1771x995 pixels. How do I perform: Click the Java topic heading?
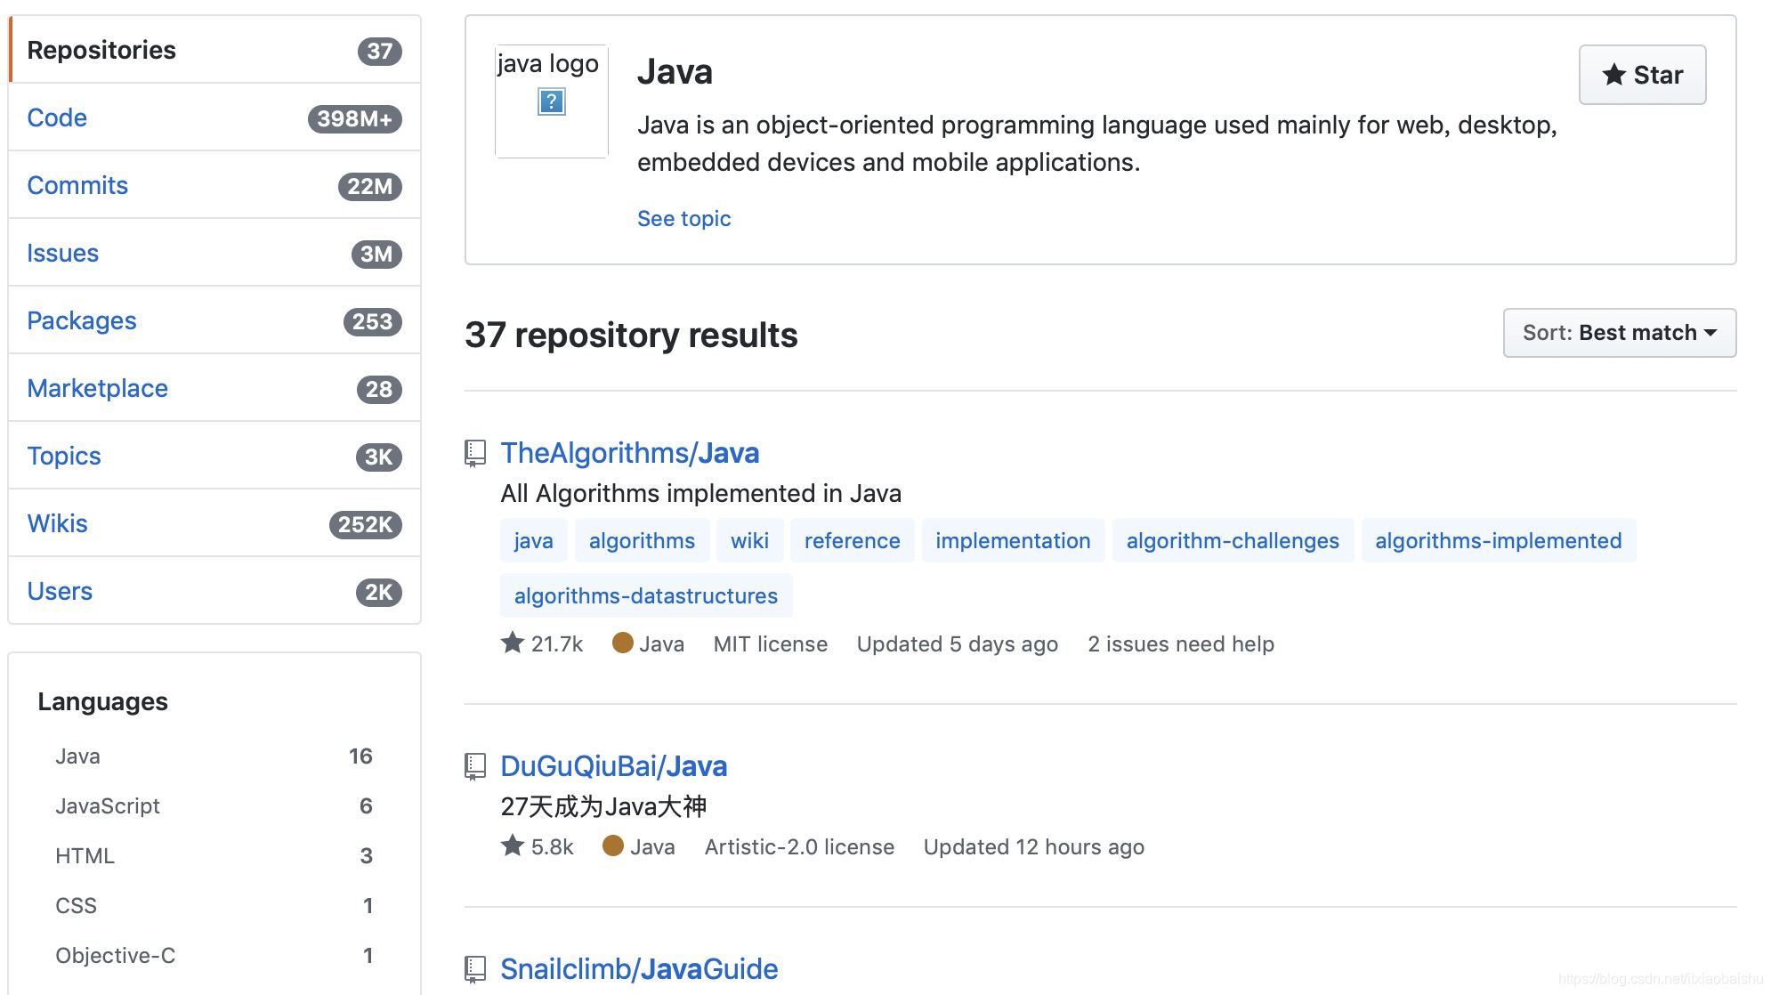[x=675, y=72]
